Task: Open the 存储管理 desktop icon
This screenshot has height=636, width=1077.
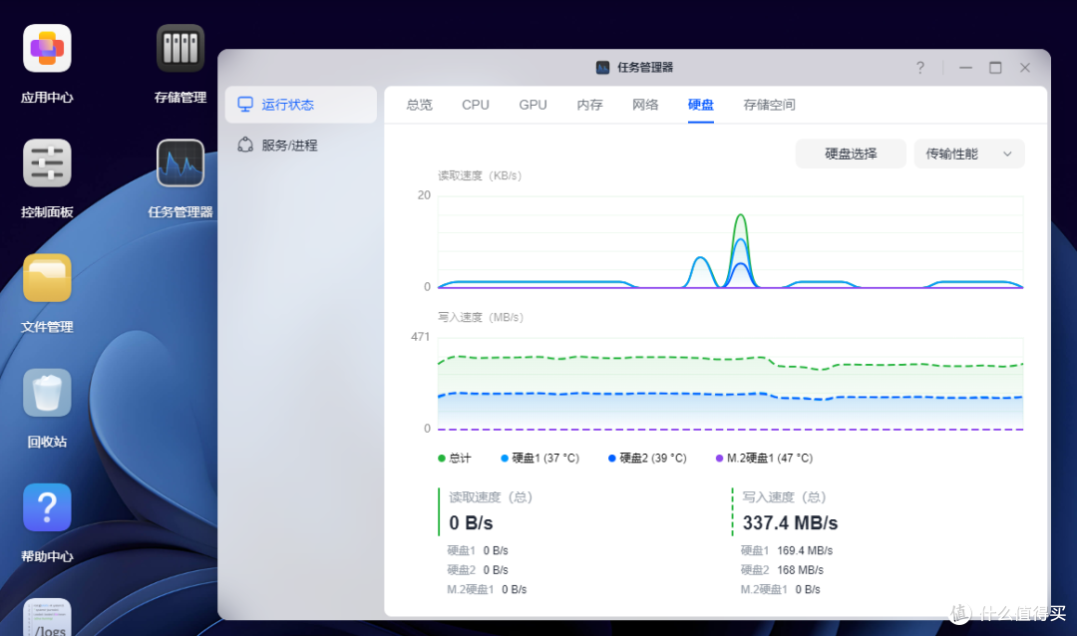Action: (179, 49)
